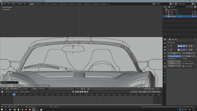Move Mirror modifier up in stack
This screenshot has width=197, height=111.
[x=190, y=46]
